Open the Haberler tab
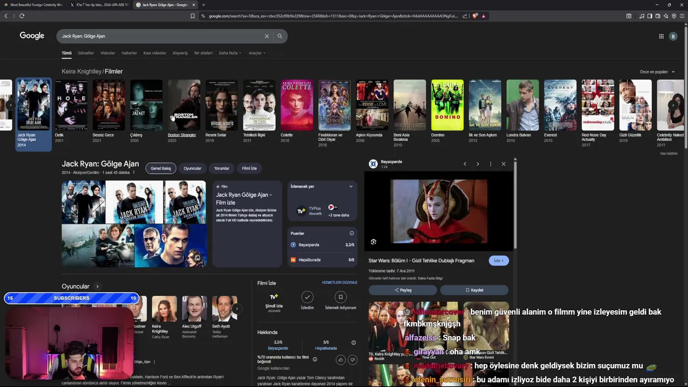The image size is (688, 387). (130, 53)
